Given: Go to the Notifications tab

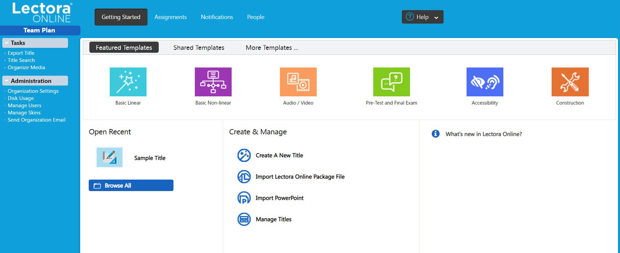Looking at the screenshot, I should [x=217, y=17].
